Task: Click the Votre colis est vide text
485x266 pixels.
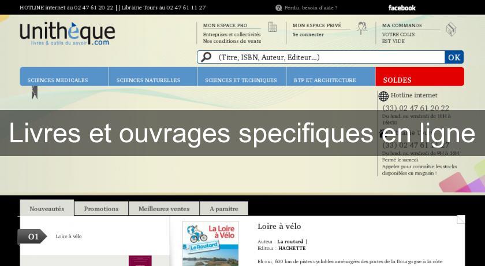Action: [x=398, y=38]
